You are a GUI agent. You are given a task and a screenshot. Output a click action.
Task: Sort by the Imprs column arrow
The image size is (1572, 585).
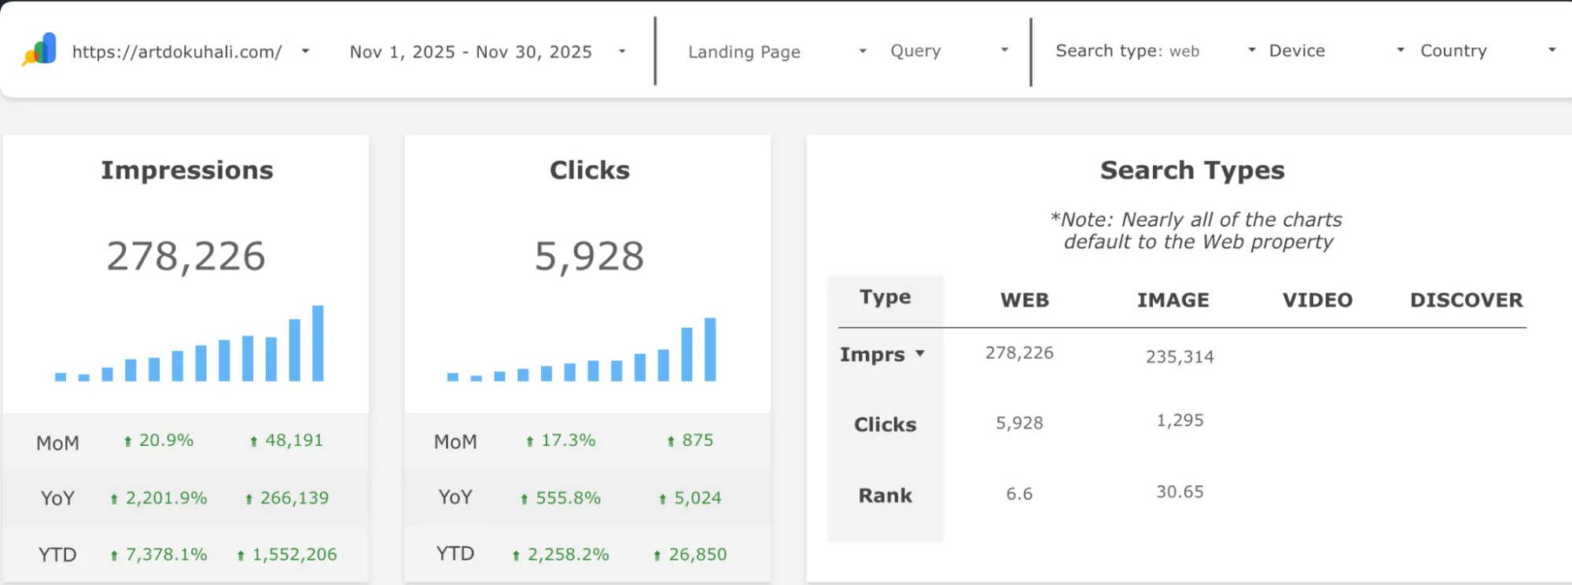pyautogui.click(x=919, y=354)
